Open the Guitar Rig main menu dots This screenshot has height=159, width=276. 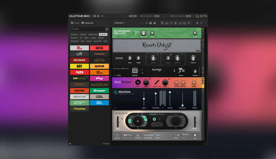(x=92, y=16)
